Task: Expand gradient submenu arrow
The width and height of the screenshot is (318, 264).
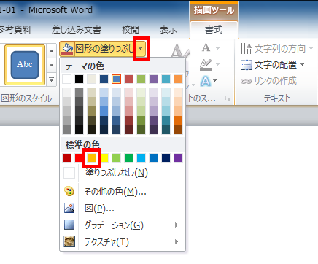Action: 177,225
